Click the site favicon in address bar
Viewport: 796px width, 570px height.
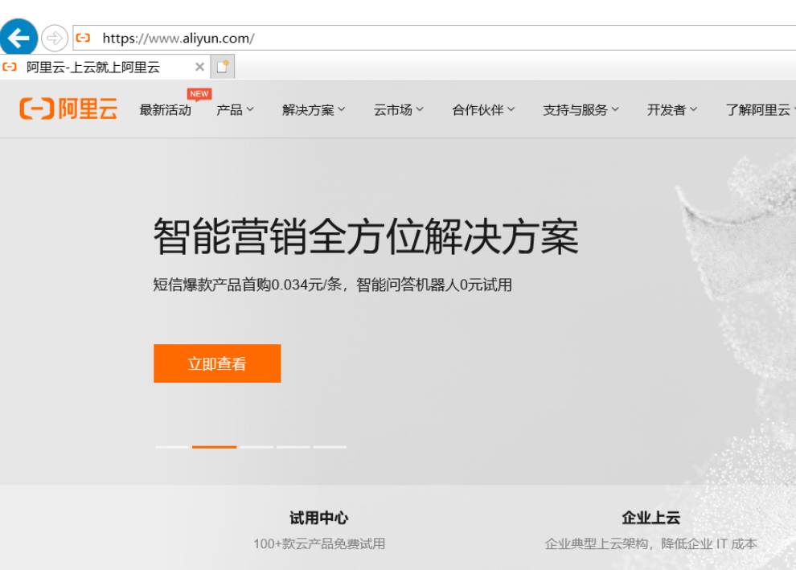84,38
